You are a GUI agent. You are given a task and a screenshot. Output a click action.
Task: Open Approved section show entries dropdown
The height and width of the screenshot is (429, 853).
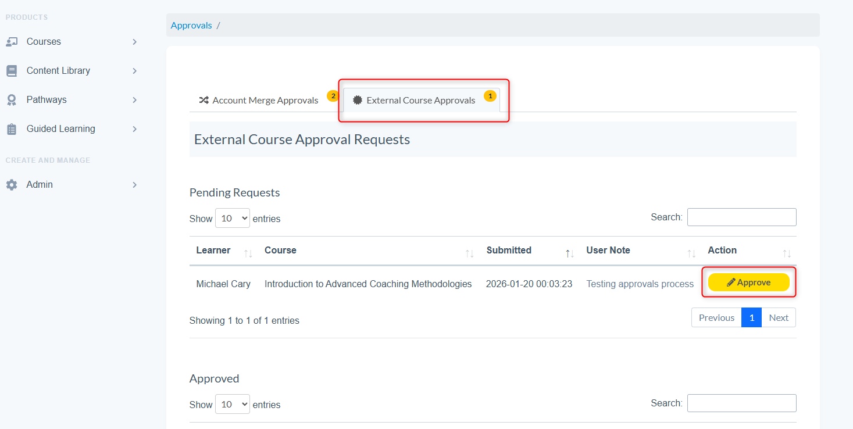coord(233,404)
